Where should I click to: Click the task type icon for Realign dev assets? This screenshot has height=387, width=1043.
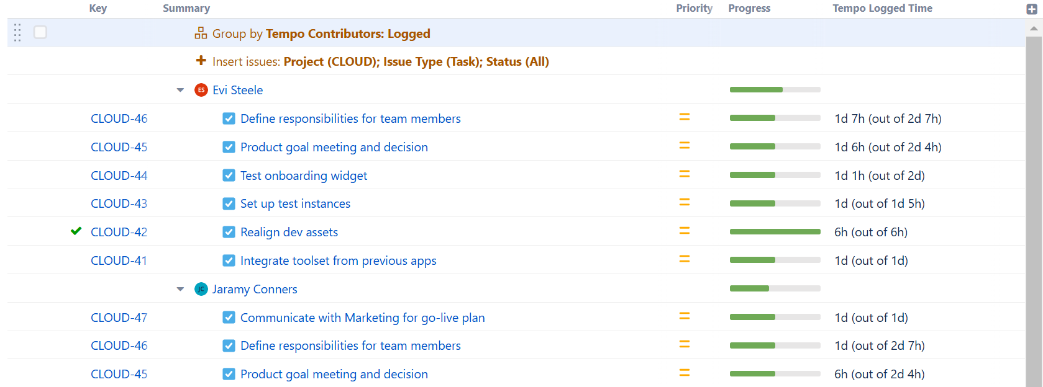pyautogui.click(x=229, y=232)
